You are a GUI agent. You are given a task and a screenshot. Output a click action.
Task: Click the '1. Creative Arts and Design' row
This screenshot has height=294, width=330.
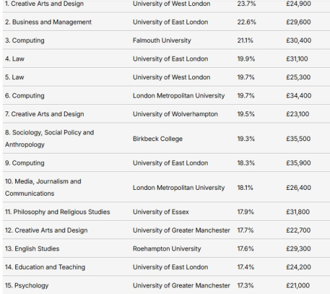[x=166, y=5]
